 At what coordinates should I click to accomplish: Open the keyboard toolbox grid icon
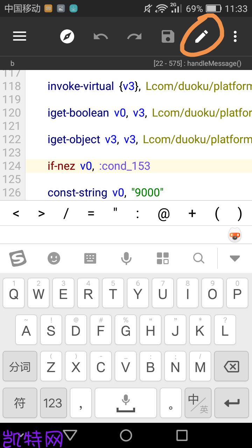coord(163,258)
